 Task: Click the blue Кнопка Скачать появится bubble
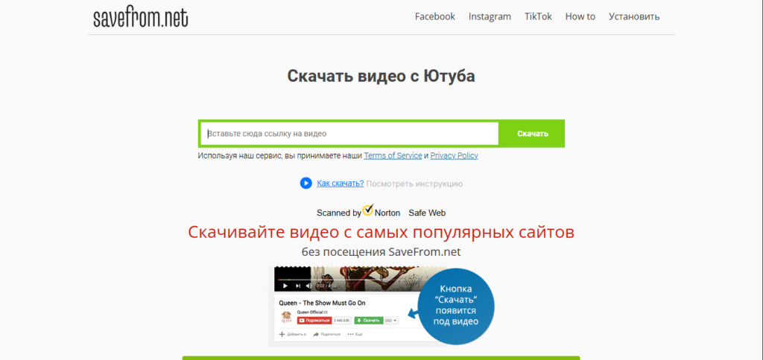pos(456,306)
